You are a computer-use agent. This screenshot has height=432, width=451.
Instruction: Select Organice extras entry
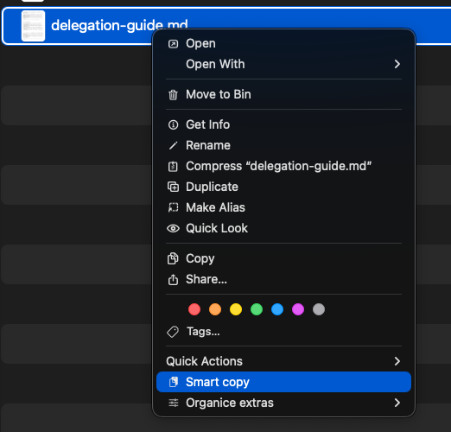[283, 403]
